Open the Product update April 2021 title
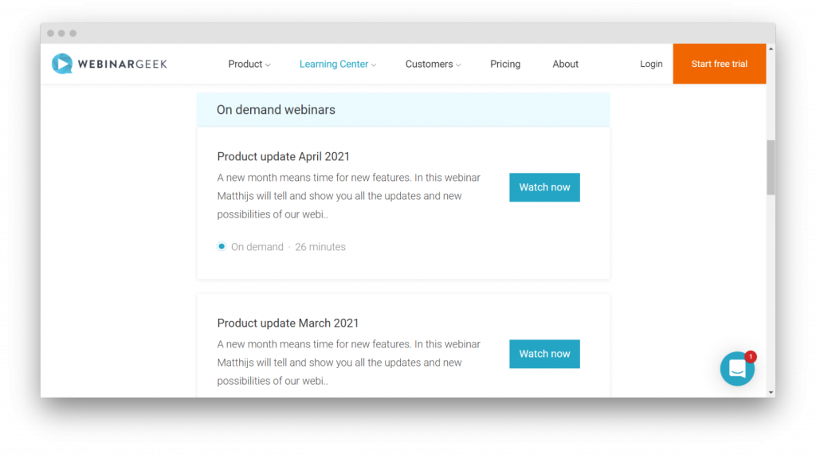 pyautogui.click(x=283, y=156)
